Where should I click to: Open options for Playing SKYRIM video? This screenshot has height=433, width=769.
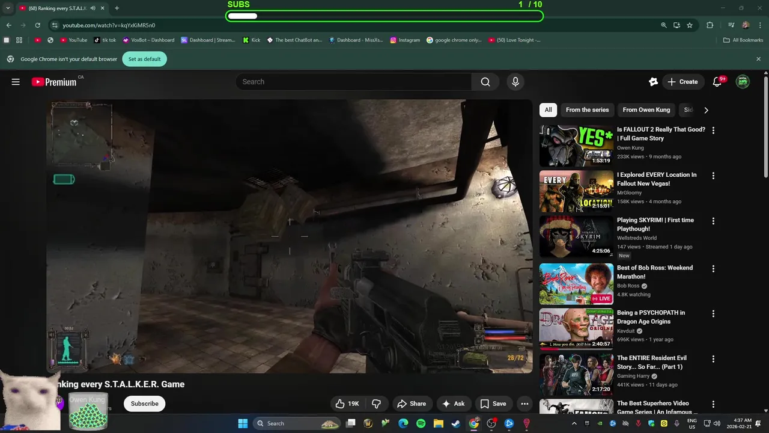pos(713,221)
